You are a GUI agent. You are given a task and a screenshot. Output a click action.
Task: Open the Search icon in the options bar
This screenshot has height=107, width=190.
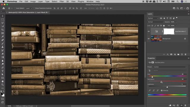point(178,8)
